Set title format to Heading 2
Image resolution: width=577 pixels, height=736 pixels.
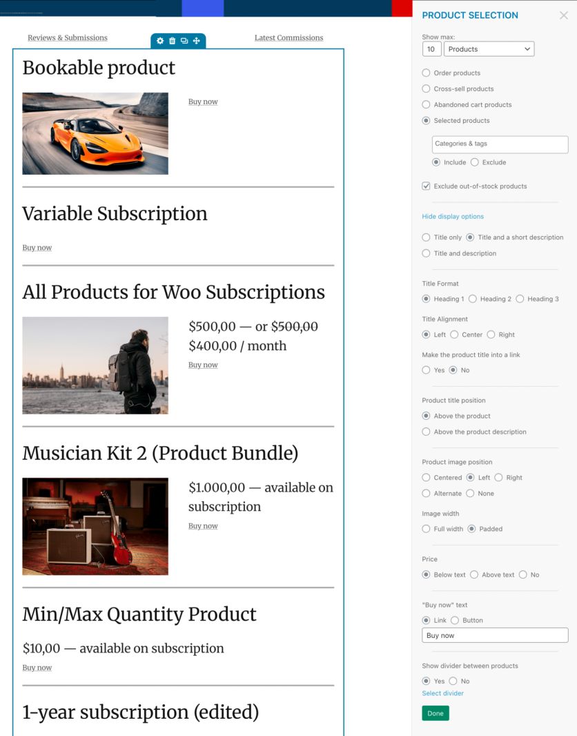(x=473, y=299)
